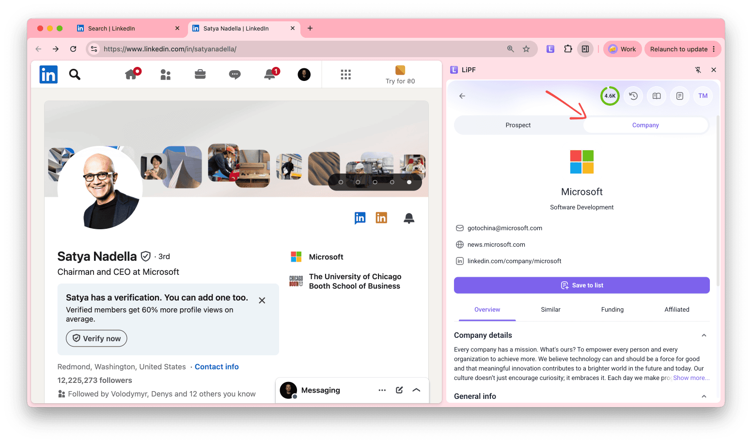Click the 4.6K credits indicator
This screenshot has width=752, height=443.
tap(610, 96)
